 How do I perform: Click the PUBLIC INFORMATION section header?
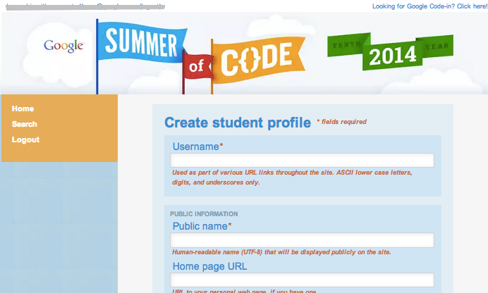tap(204, 213)
